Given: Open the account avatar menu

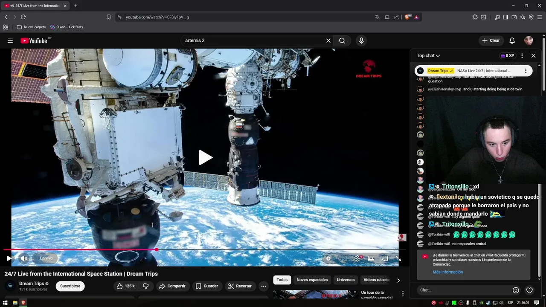Looking at the screenshot, I should pyautogui.click(x=529, y=41).
